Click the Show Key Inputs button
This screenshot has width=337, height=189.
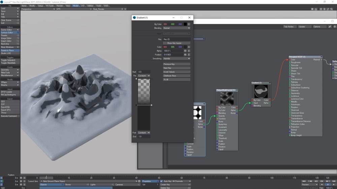coord(177,43)
